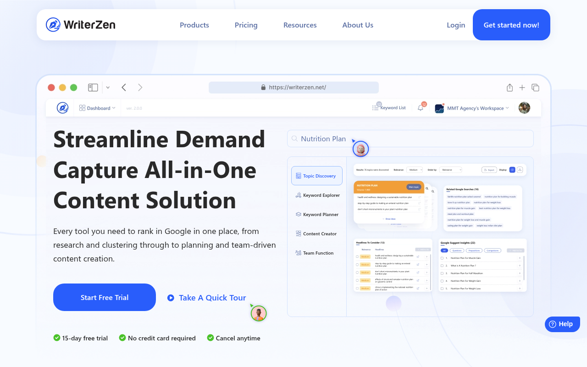Open the notifications bell with 12 alerts
The width and height of the screenshot is (587, 367).
[x=420, y=107]
